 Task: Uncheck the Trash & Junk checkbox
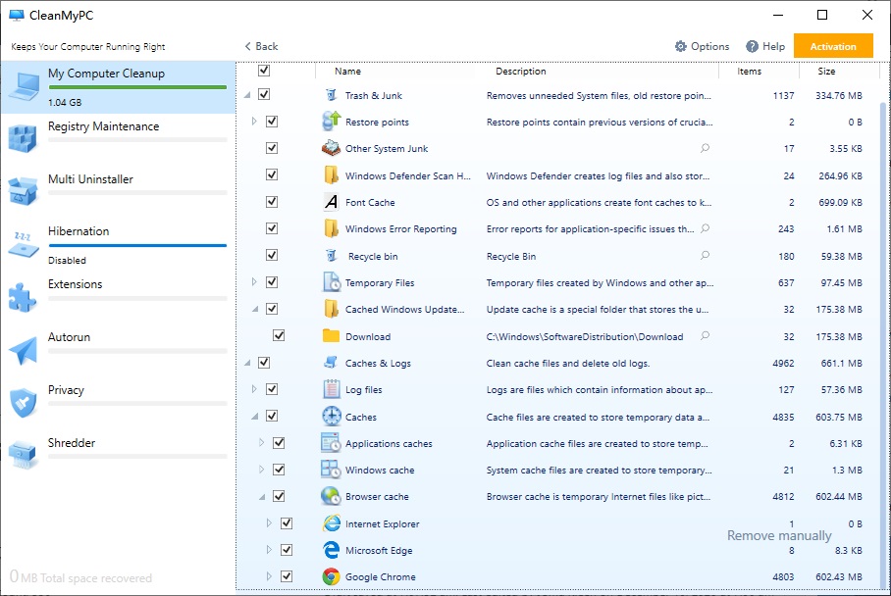[x=264, y=94]
